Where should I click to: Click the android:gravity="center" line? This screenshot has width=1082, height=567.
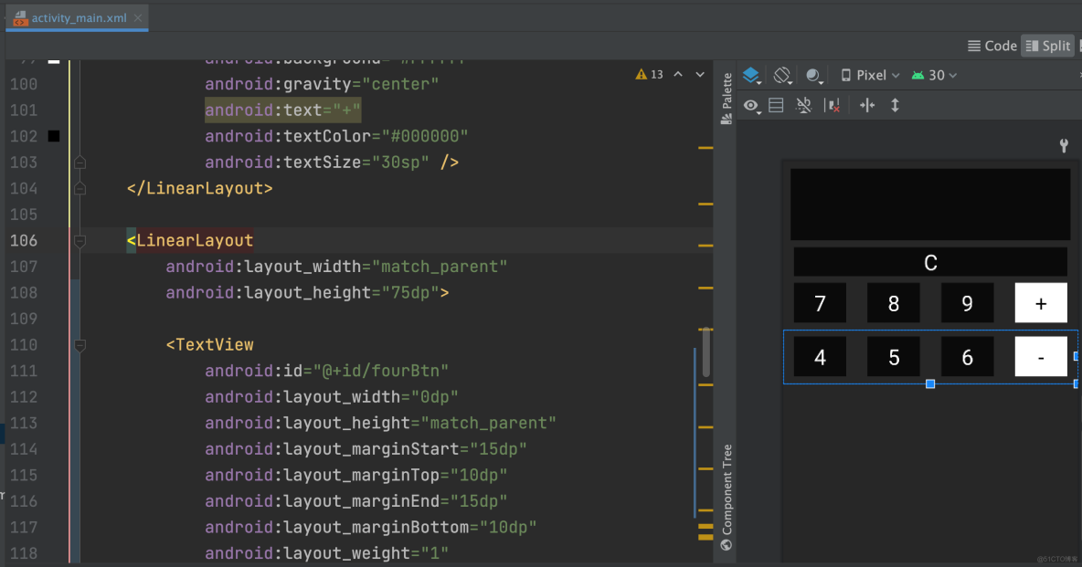coord(322,84)
